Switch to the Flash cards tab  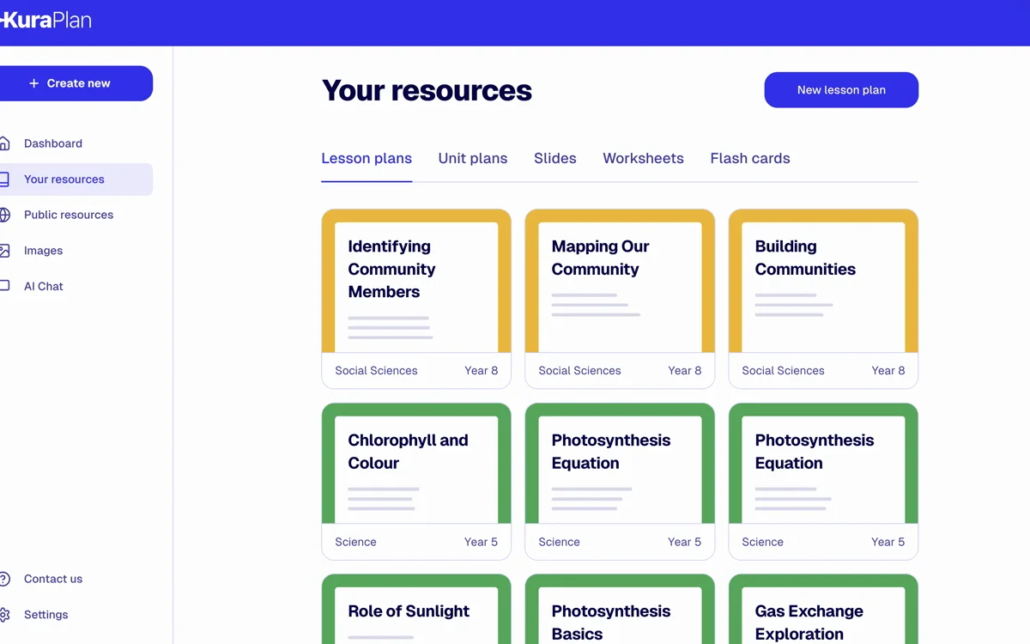click(x=750, y=159)
